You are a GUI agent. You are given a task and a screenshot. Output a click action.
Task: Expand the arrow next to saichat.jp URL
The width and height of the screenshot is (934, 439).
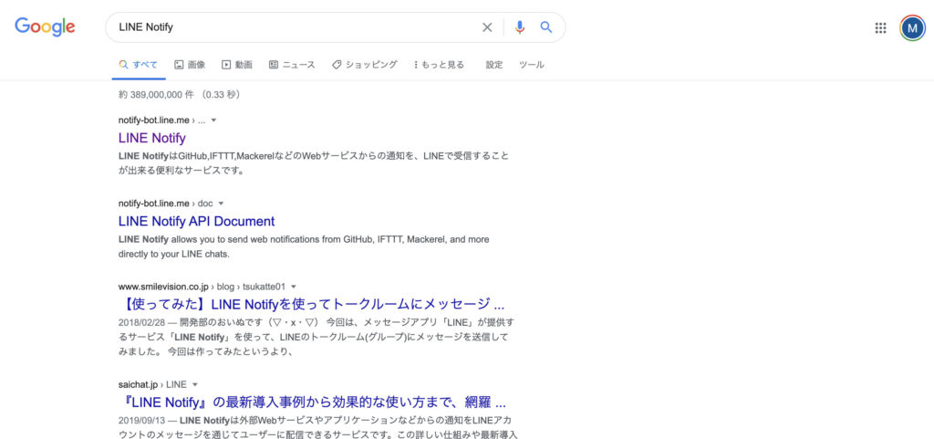(x=195, y=385)
